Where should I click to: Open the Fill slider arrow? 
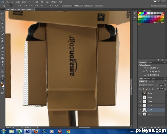coord(165,89)
